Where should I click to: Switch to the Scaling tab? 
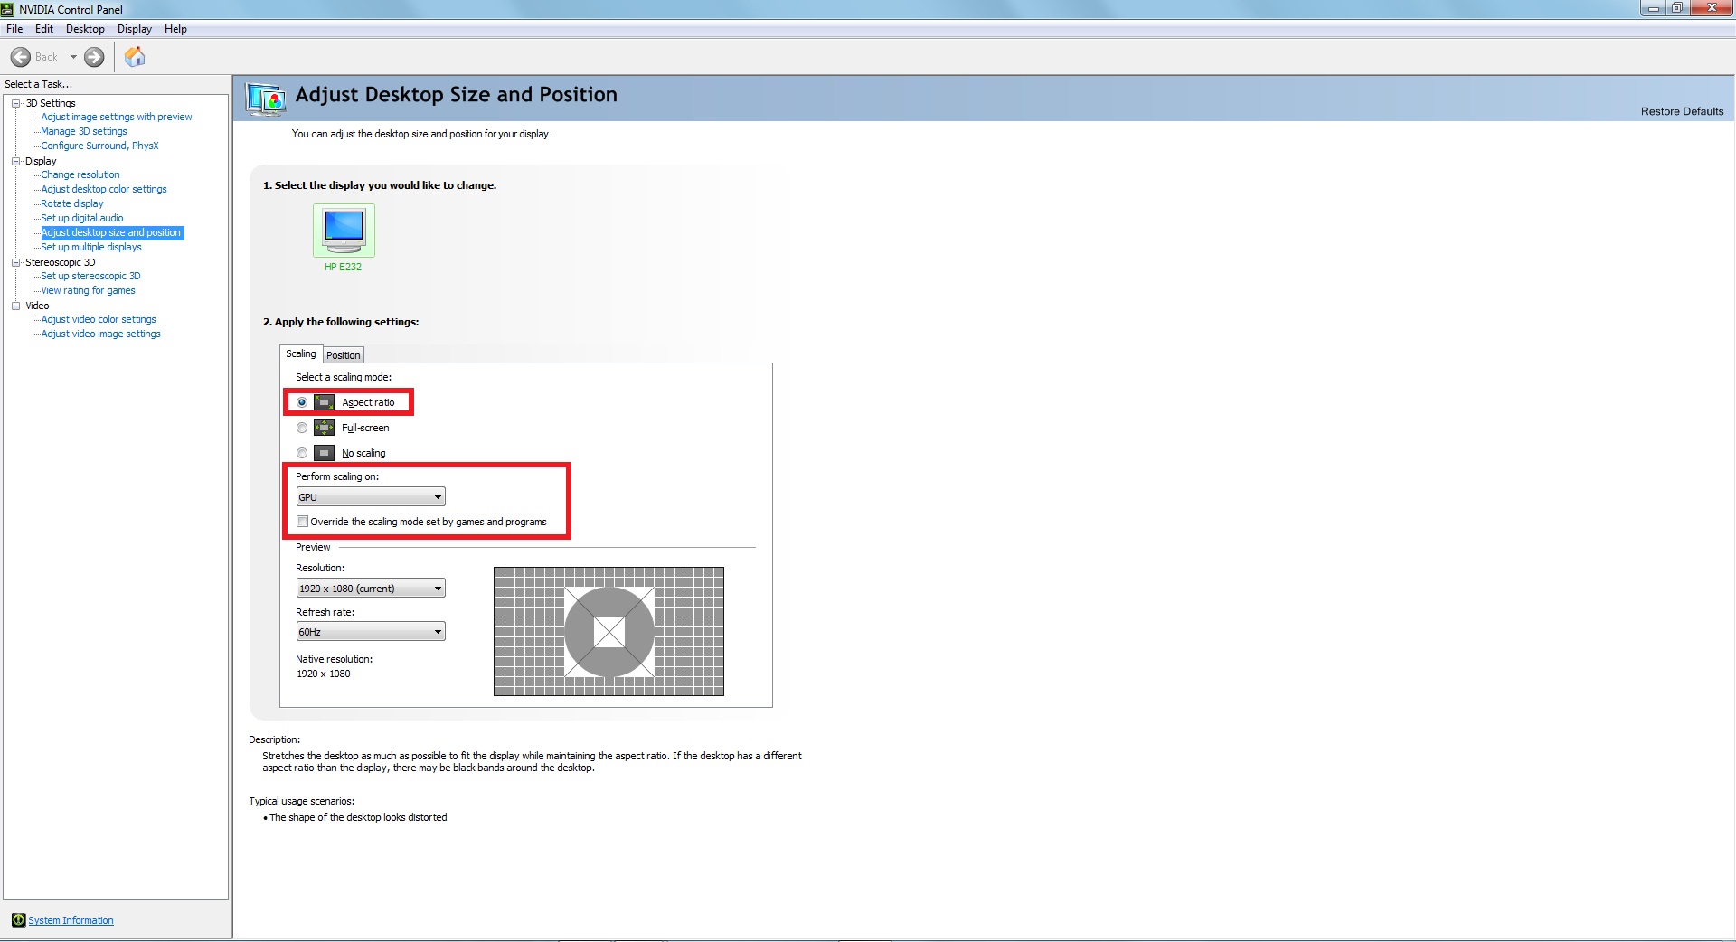click(301, 353)
